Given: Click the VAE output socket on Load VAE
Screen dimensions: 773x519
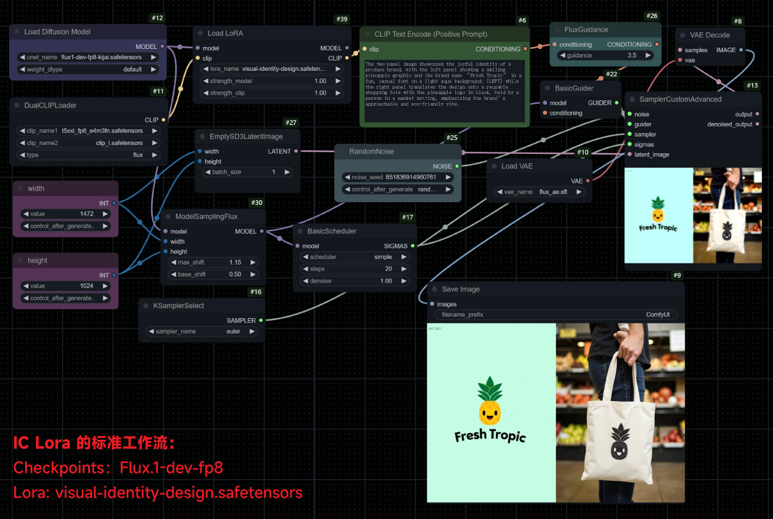Looking at the screenshot, I should coord(588,181).
